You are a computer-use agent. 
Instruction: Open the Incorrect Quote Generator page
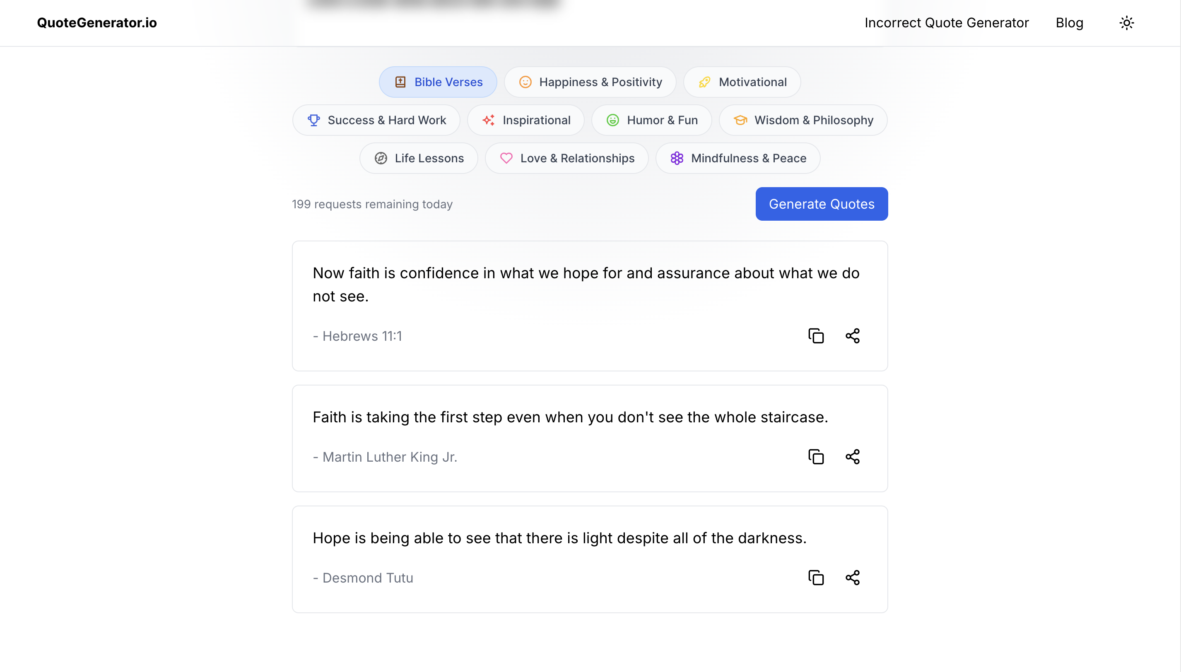[x=946, y=23]
